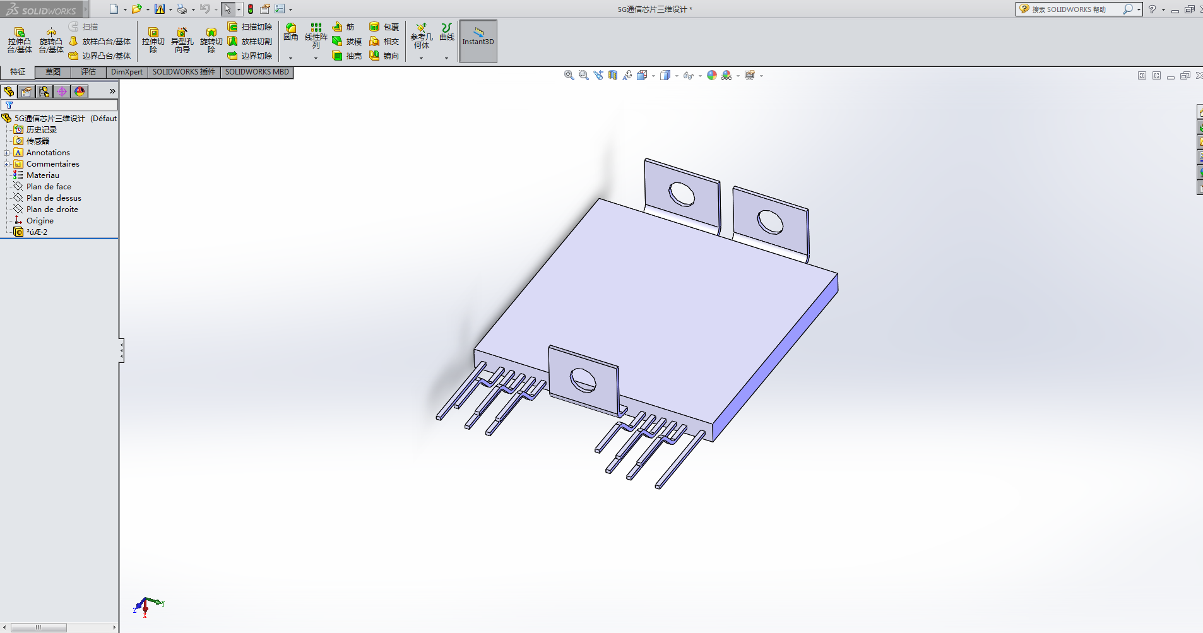Image resolution: width=1203 pixels, height=633 pixels.
Task: Open the DisplayManager color-ball tab
Action: point(80,92)
